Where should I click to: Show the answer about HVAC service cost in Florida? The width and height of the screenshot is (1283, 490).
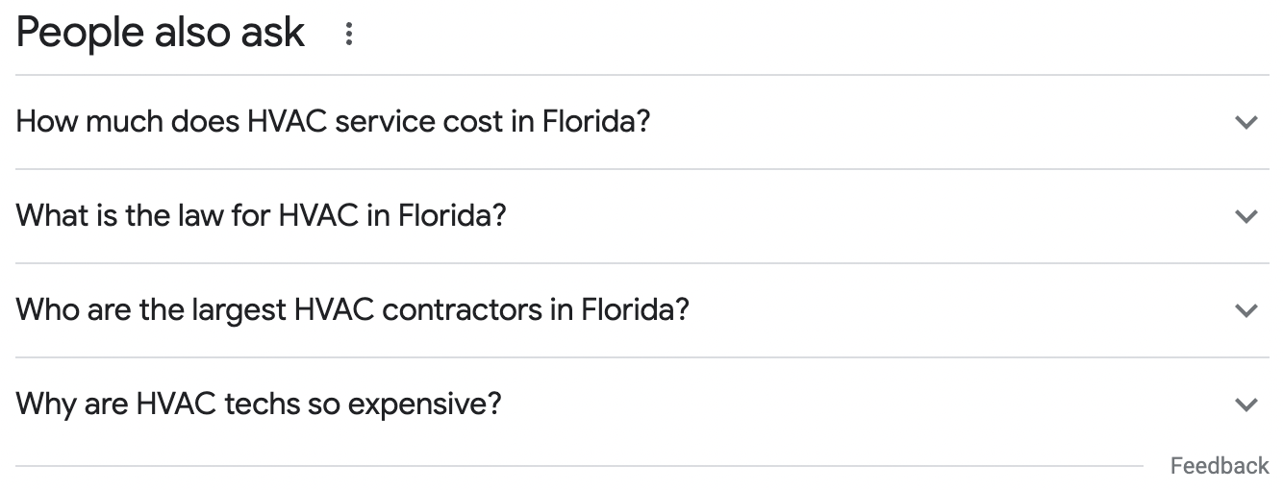(642, 122)
